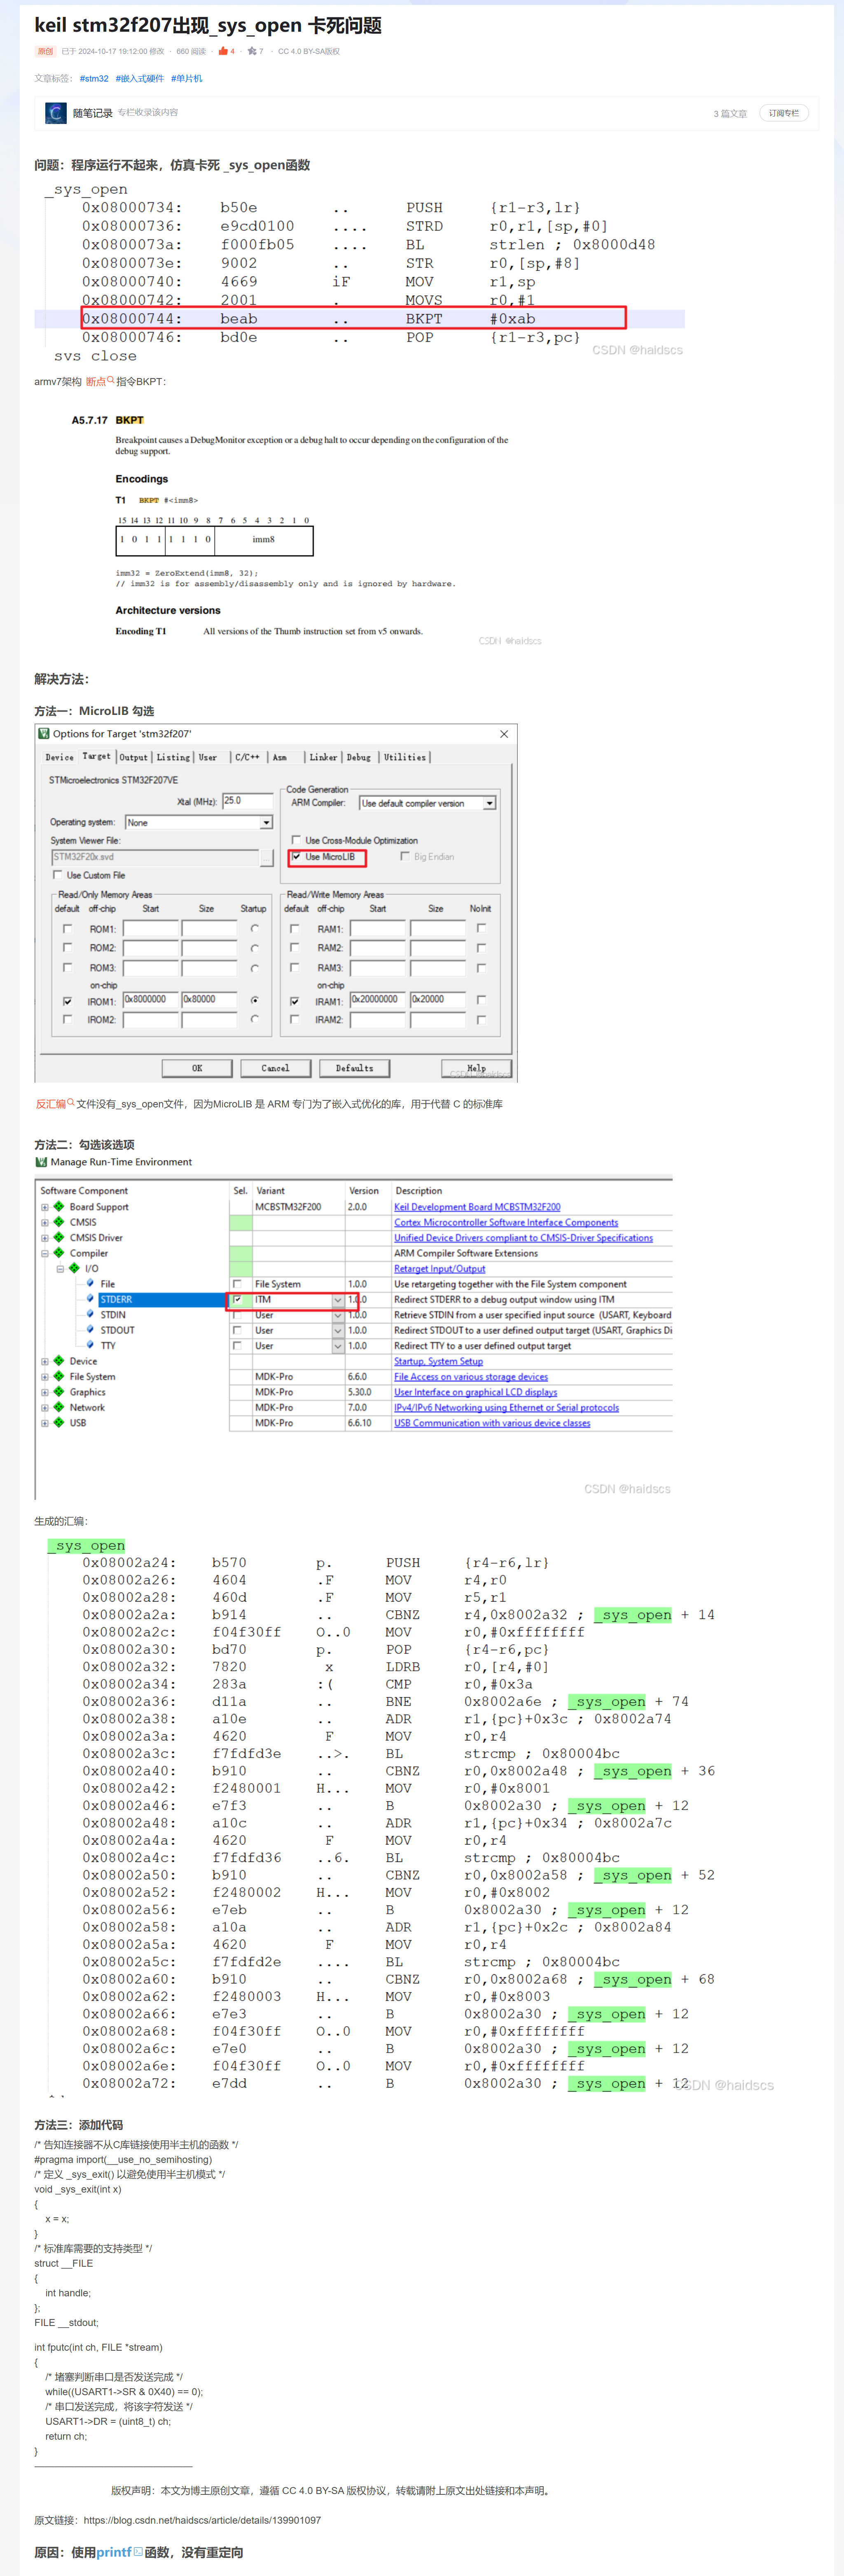The width and height of the screenshot is (844, 2576).
Task: Click the IRAM1 Size field
Action: [438, 999]
